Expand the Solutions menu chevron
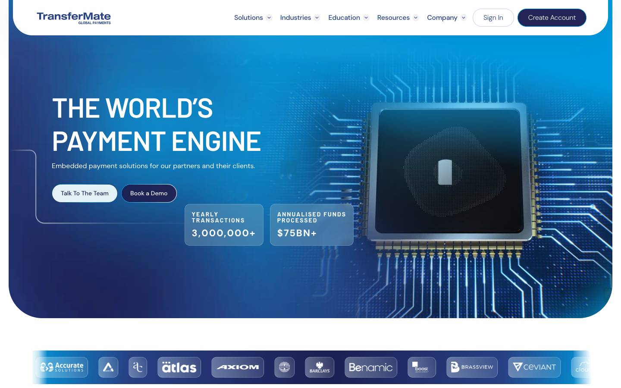 point(269,18)
